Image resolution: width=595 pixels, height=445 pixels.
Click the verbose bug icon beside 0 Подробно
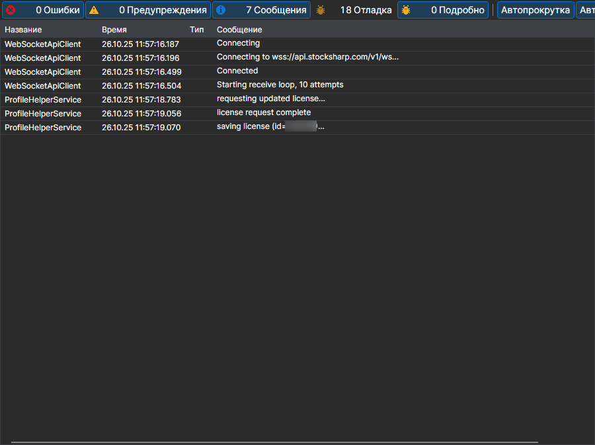click(406, 10)
